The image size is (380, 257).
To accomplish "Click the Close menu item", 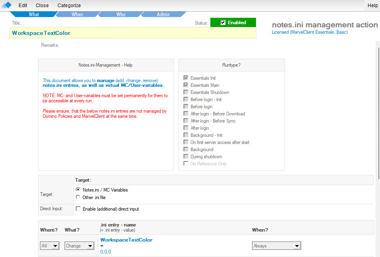I will point(42,5).
